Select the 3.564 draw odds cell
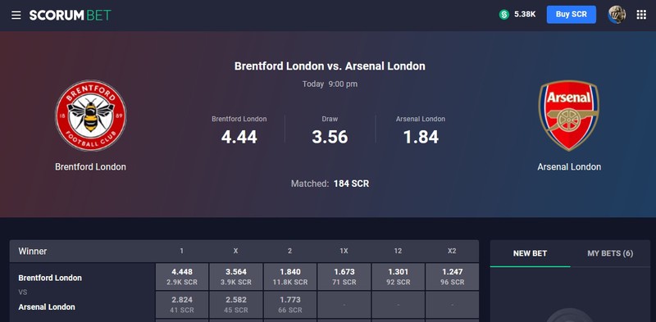This screenshot has height=322, width=656. pos(236,276)
